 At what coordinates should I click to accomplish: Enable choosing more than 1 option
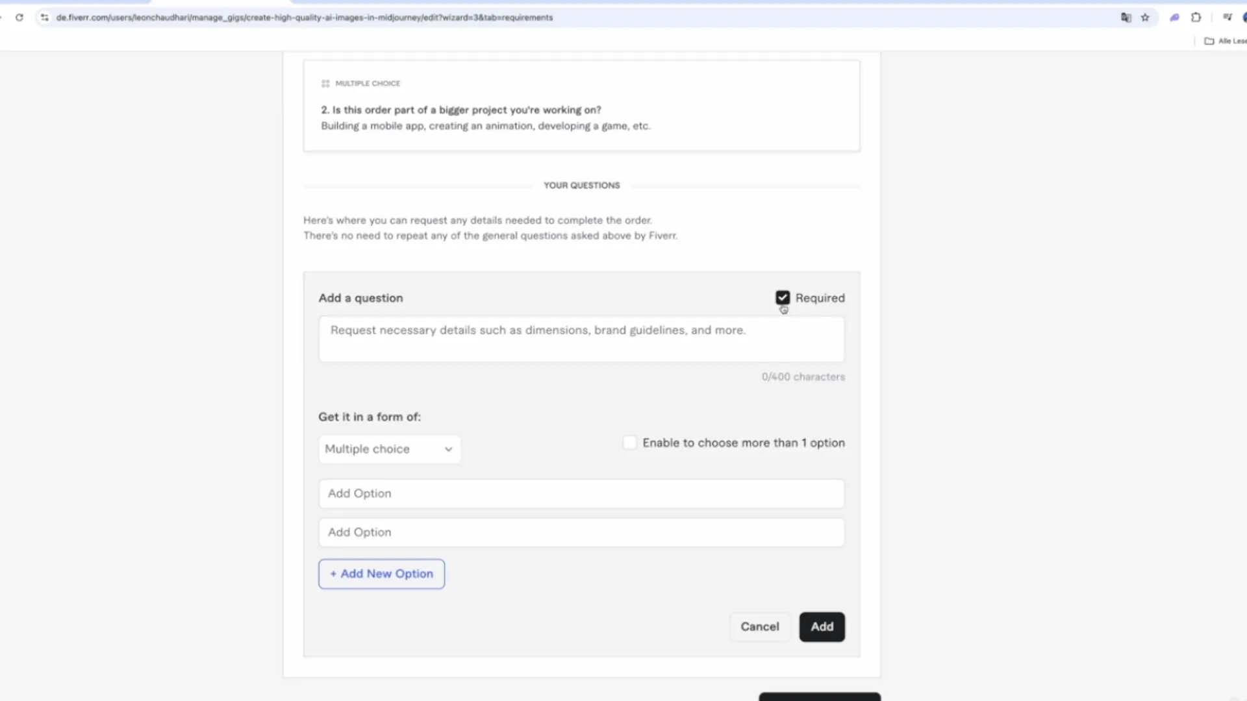tap(629, 443)
